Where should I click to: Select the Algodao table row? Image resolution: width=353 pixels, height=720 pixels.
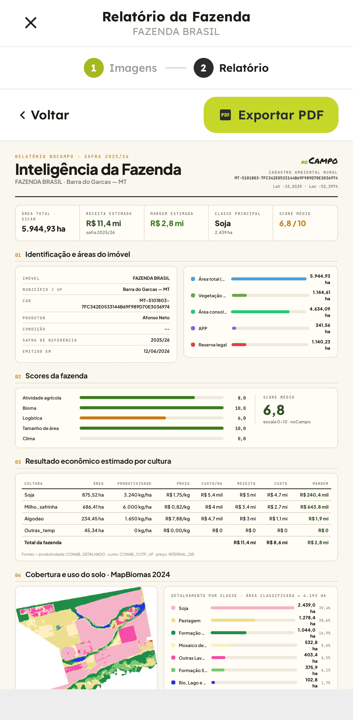click(x=176, y=519)
